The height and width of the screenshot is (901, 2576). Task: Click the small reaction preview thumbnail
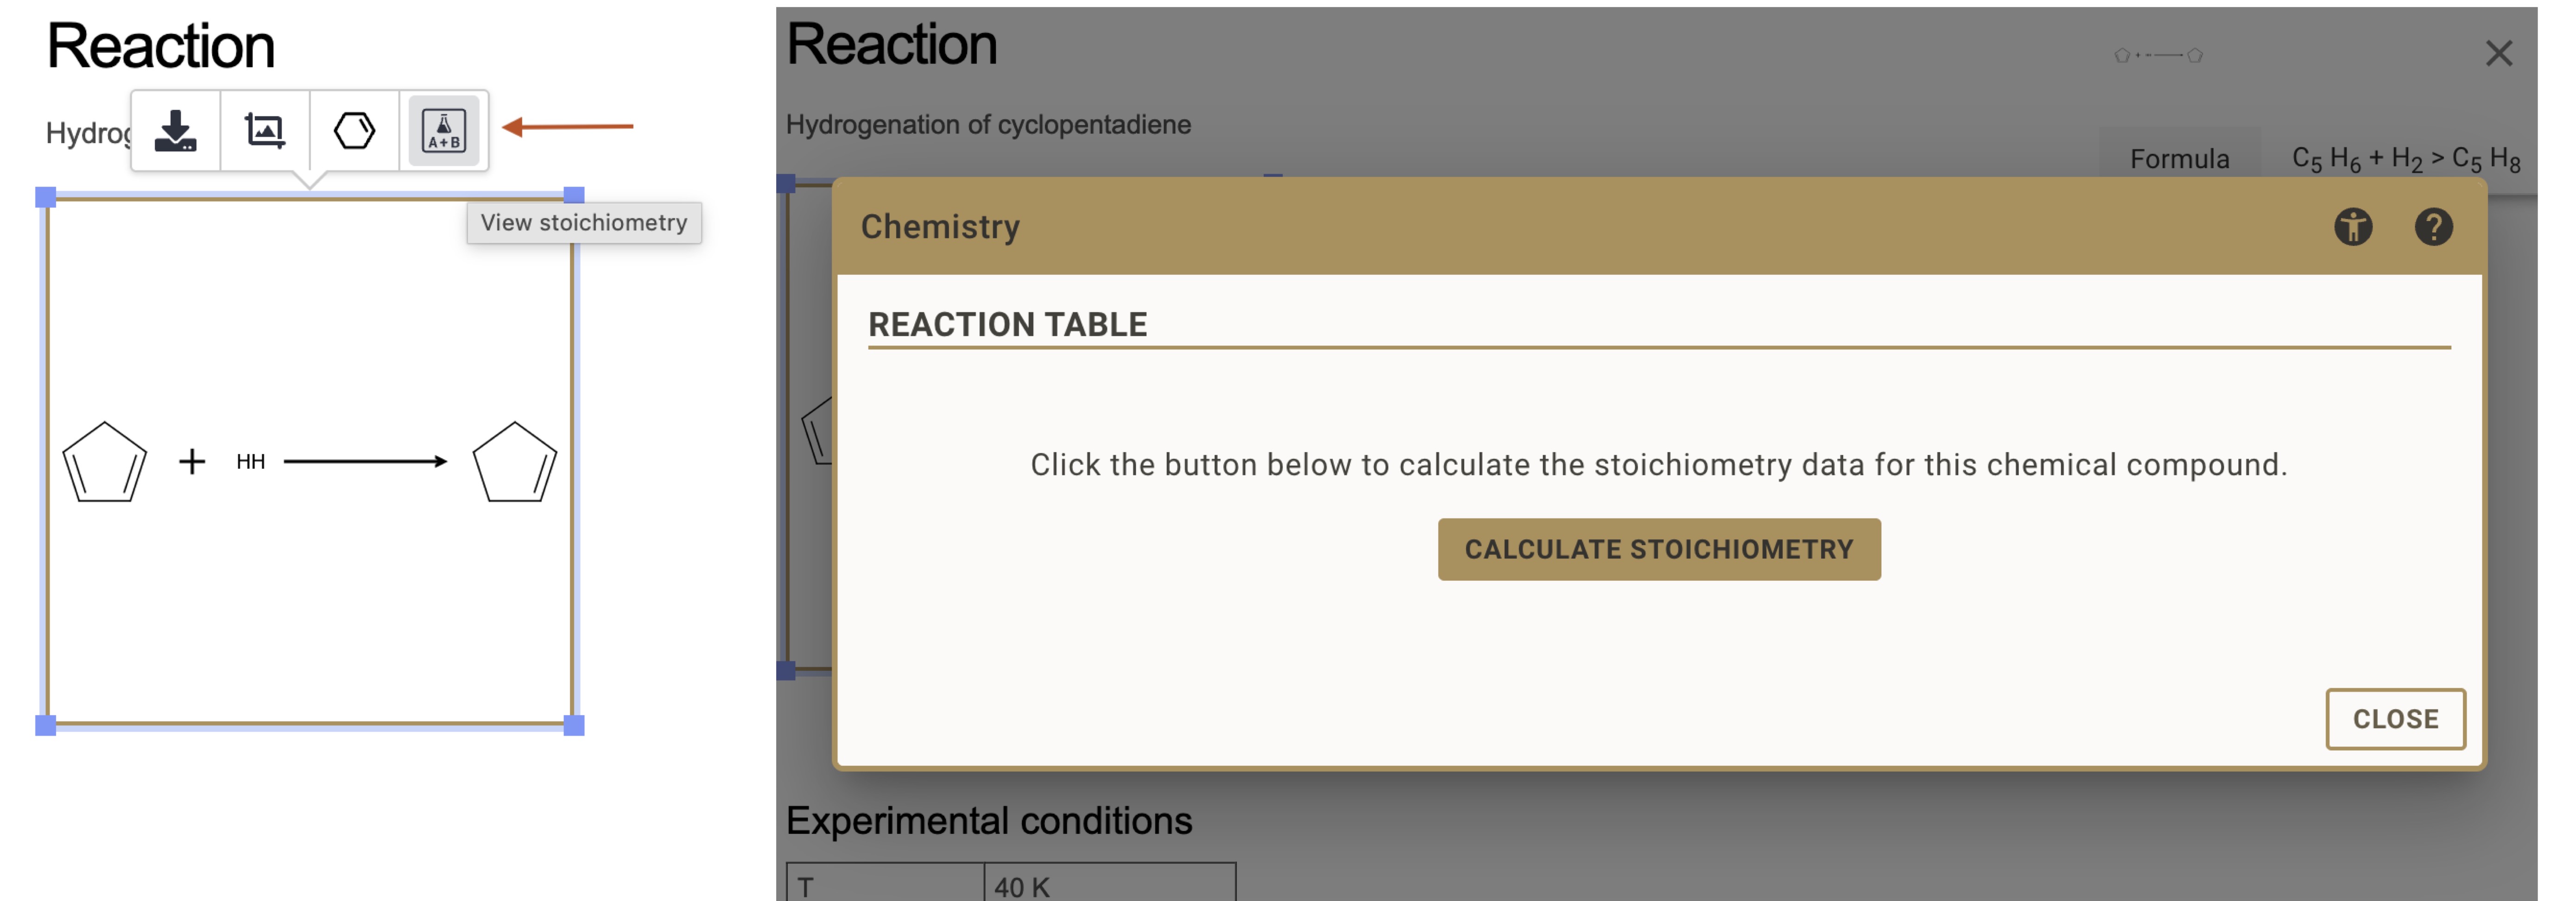point(2158,55)
